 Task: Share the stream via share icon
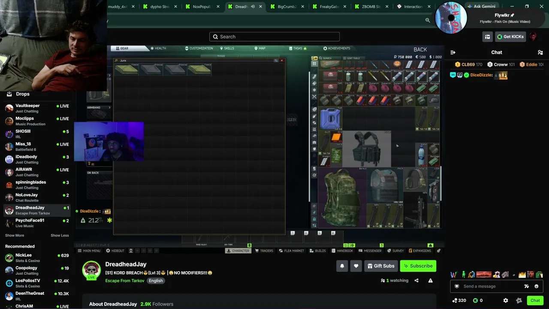pyautogui.click(x=416, y=281)
